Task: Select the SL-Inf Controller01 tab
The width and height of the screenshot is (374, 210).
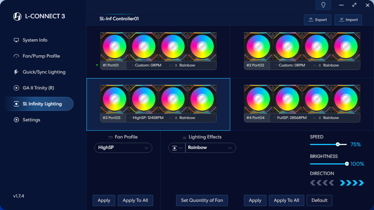Action: (119, 19)
